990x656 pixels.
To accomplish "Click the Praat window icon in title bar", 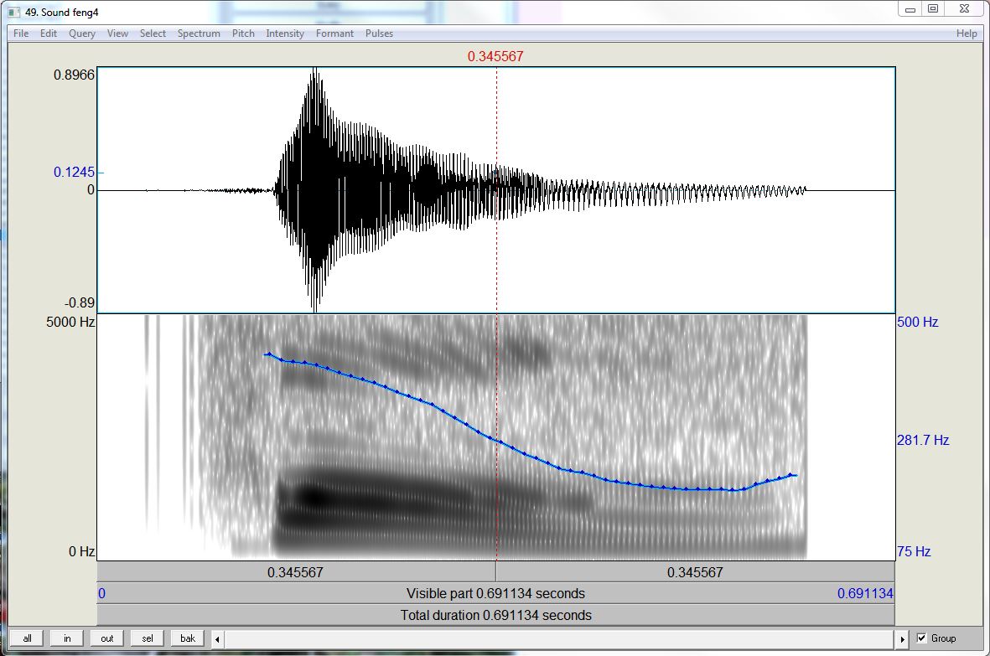I will click(x=14, y=12).
